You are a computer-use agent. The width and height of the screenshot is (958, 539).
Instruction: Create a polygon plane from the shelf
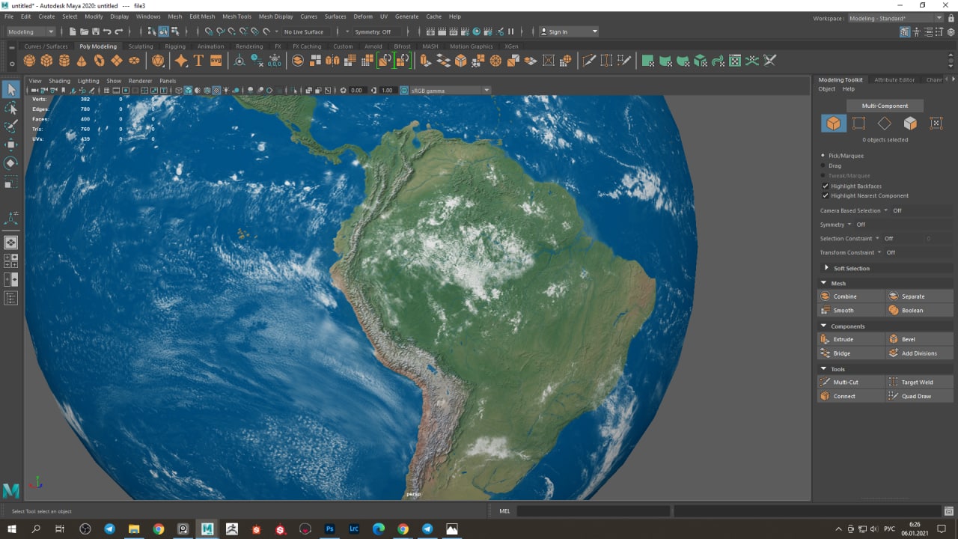[117, 61]
